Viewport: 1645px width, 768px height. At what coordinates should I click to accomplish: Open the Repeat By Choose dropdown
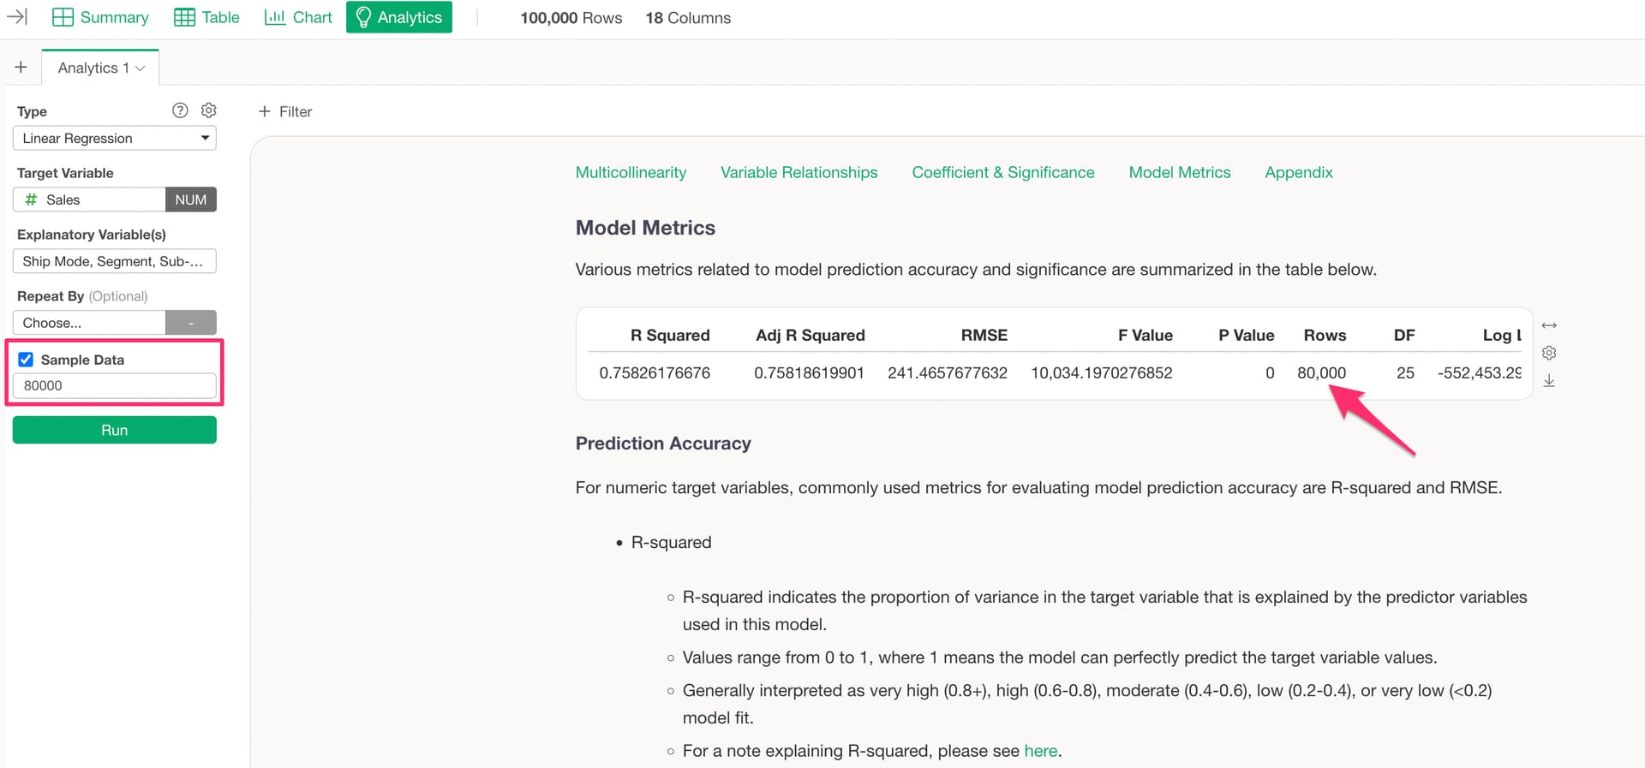pos(89,323)
